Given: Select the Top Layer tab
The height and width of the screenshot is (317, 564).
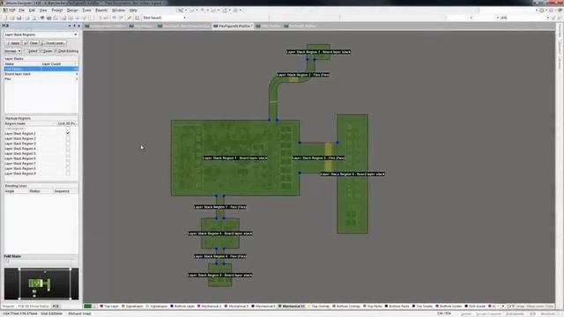Looking at the screenshot, I should [109, 306].
